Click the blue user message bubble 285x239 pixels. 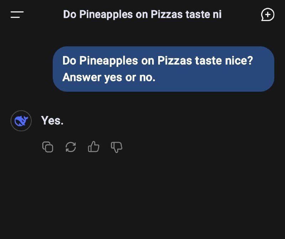(x=164, y=69)
